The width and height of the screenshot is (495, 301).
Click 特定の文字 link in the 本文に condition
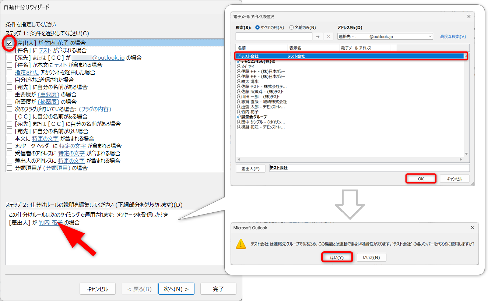pyautogui.click(x=45, y=139)
